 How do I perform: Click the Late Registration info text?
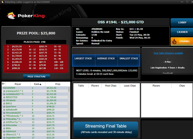[x=168, y=68]
